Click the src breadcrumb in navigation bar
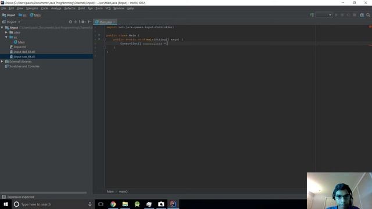 click(23, 15)
